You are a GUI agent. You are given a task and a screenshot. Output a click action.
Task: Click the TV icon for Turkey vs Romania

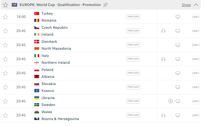178,17
